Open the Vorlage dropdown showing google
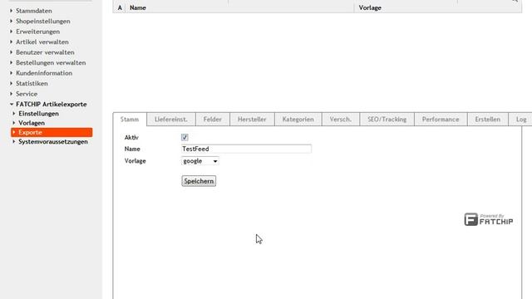This screenshot has width=532, height=299. click(200, 161)
